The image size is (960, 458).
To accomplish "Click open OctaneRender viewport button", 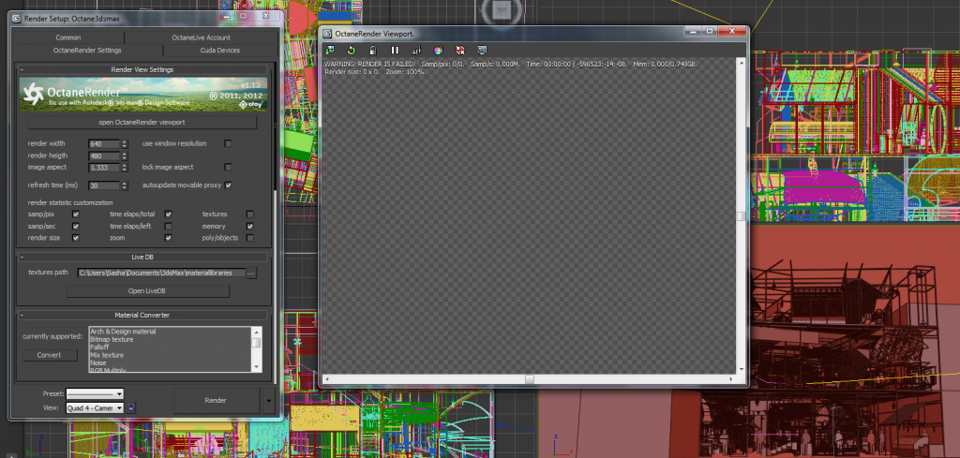I will (142, 123).
